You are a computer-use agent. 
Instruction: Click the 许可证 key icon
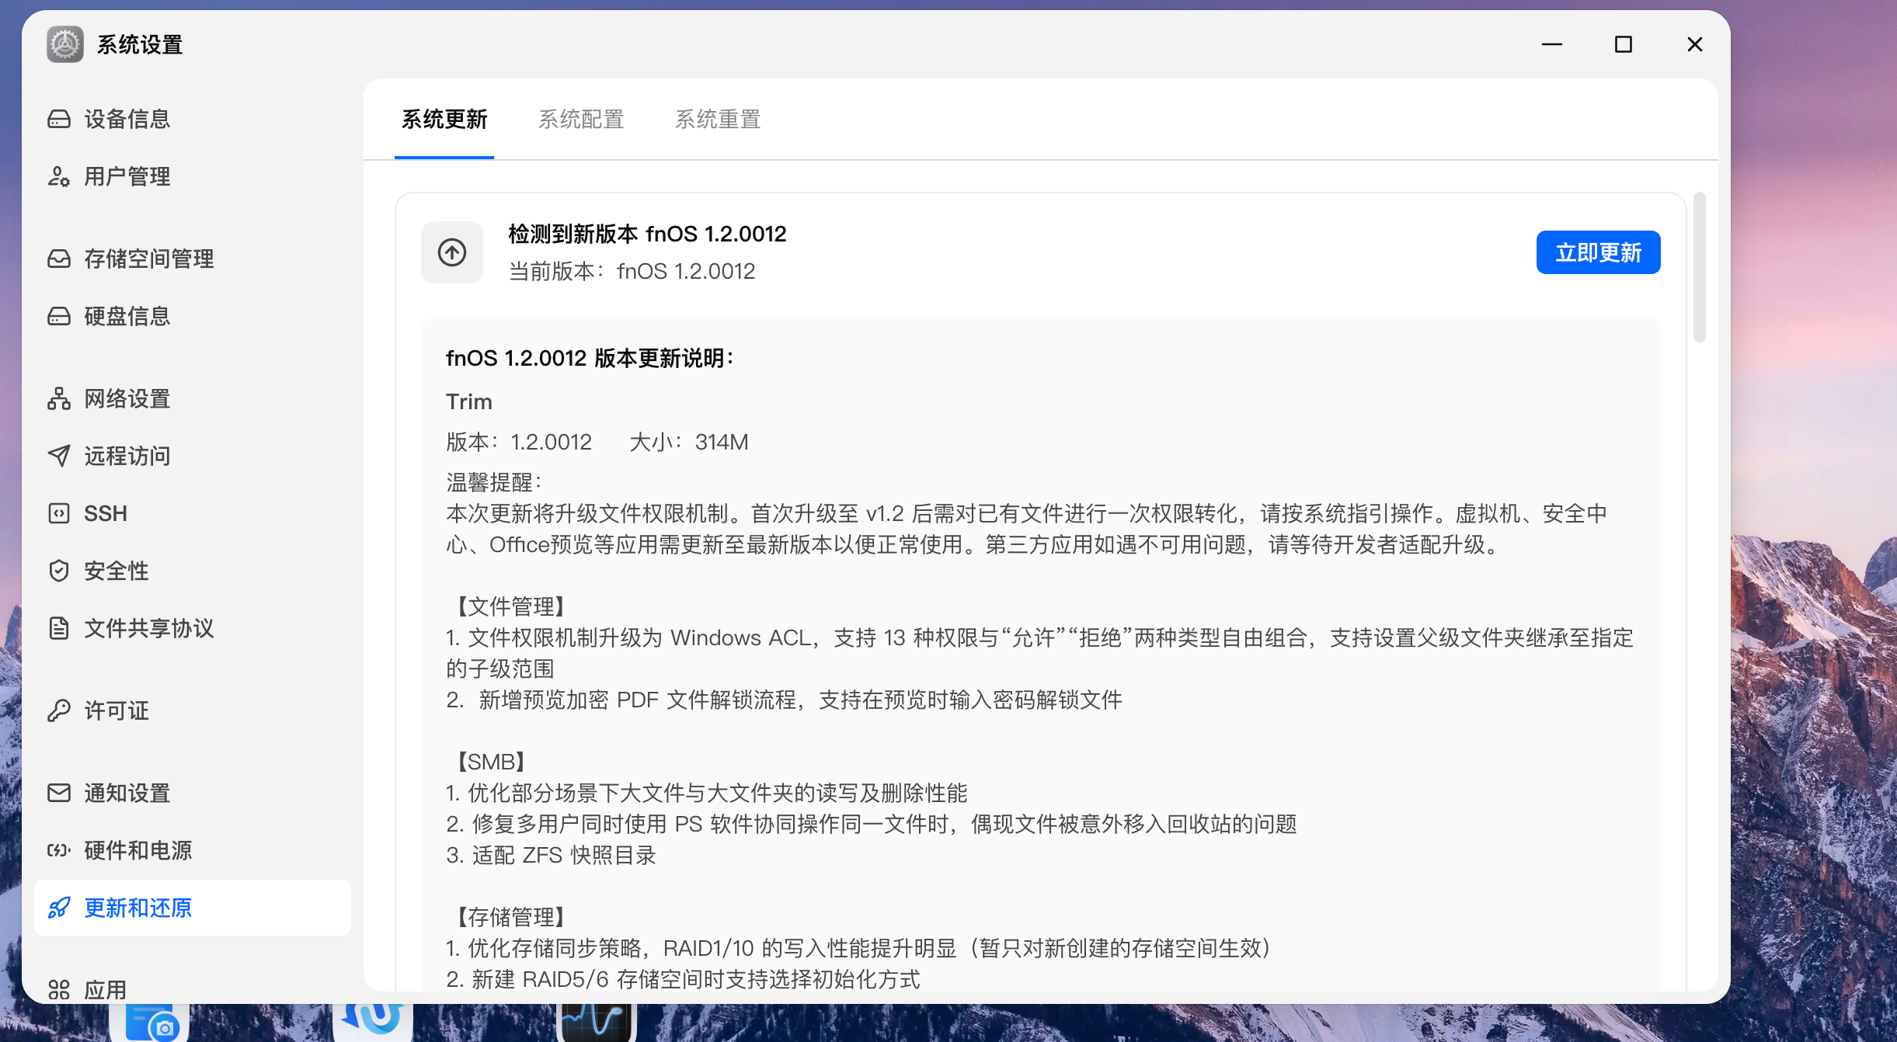point(59,710)
